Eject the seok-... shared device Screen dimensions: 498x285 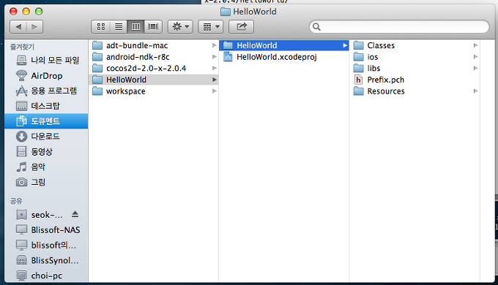tap(75, 214)
